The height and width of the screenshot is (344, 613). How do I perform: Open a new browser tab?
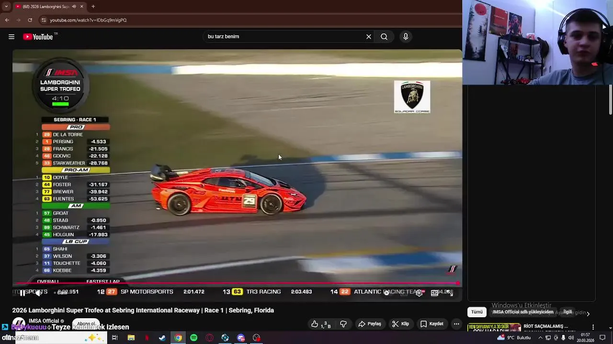tap(93, 7)
